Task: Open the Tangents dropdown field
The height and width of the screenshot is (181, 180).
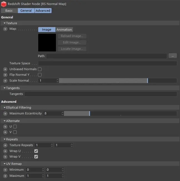Action: click(x=101, y=94)
